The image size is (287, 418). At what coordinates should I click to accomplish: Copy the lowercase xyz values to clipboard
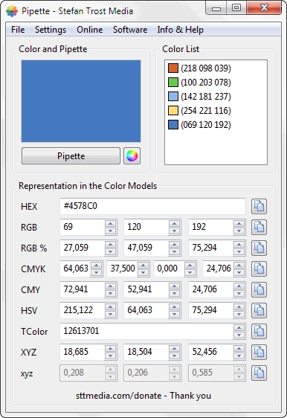coord(259,373)
